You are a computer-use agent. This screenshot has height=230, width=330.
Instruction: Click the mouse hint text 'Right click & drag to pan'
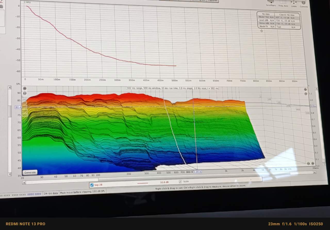[x=170, y=188]
